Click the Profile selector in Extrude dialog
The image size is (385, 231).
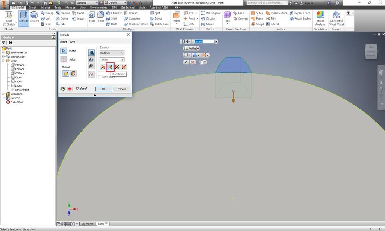tap(64, 51)
